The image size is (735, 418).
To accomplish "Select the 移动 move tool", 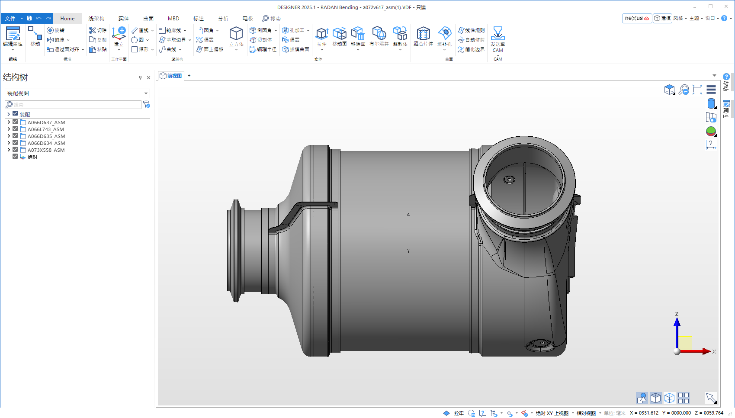I will pos(35,36).
